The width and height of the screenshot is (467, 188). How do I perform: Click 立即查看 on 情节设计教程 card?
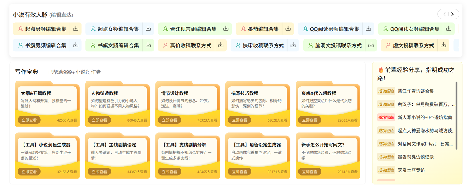point(169,120)
